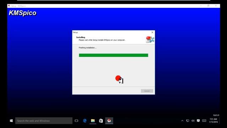Launch Microsoft Edge from the taskbar

coord(85,121)
